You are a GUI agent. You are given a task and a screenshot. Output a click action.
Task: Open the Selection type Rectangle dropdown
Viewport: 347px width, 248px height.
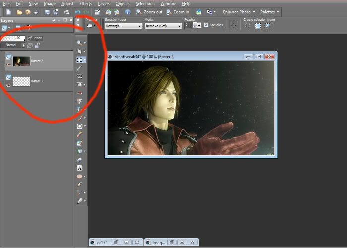click(x=123, y=26)
